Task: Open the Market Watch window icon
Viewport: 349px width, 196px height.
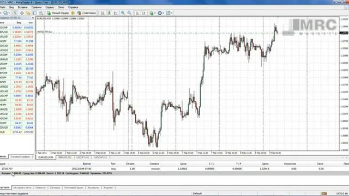Action: tap(15, 13)
